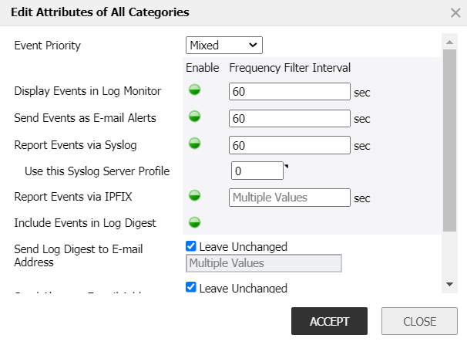Click the Syslog Server Profile field
The height and width of the screenshot is (345, 467).
(257, 171)
